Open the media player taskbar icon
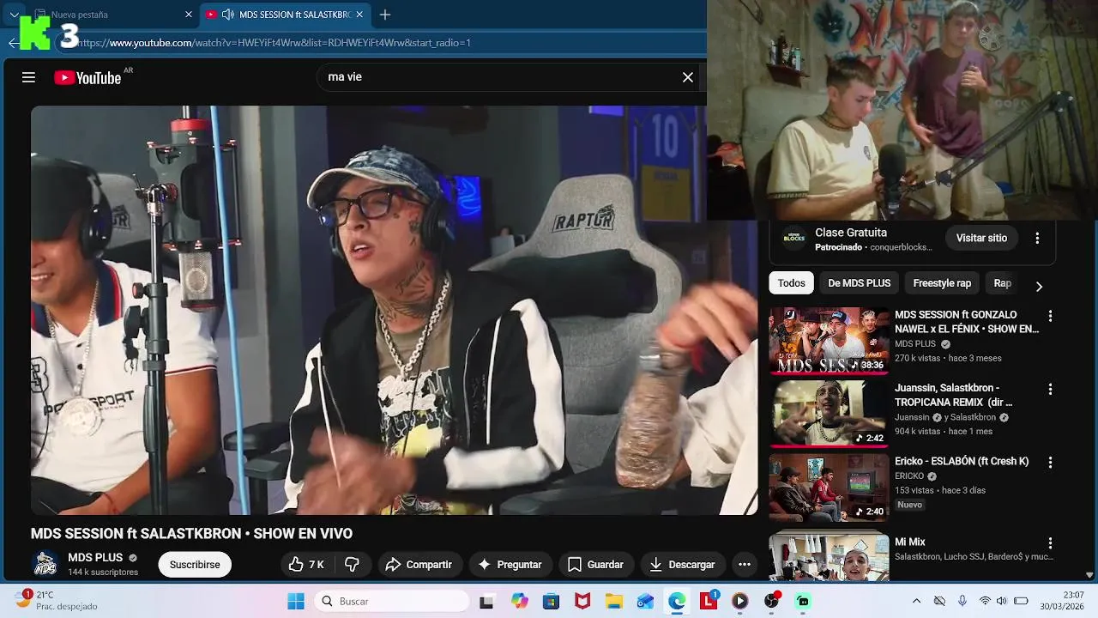Viewport: 1098px width, 618px height. point(740,601)
